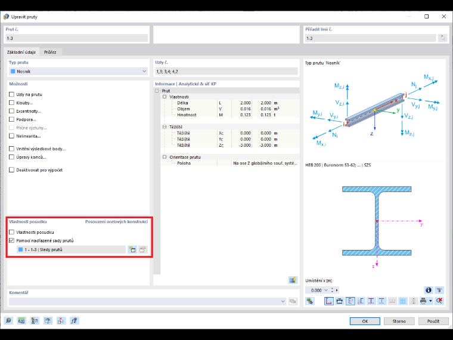Select the Poloha row under Orientace prutu
Viewport: 453px width, 340px height.
229,163
